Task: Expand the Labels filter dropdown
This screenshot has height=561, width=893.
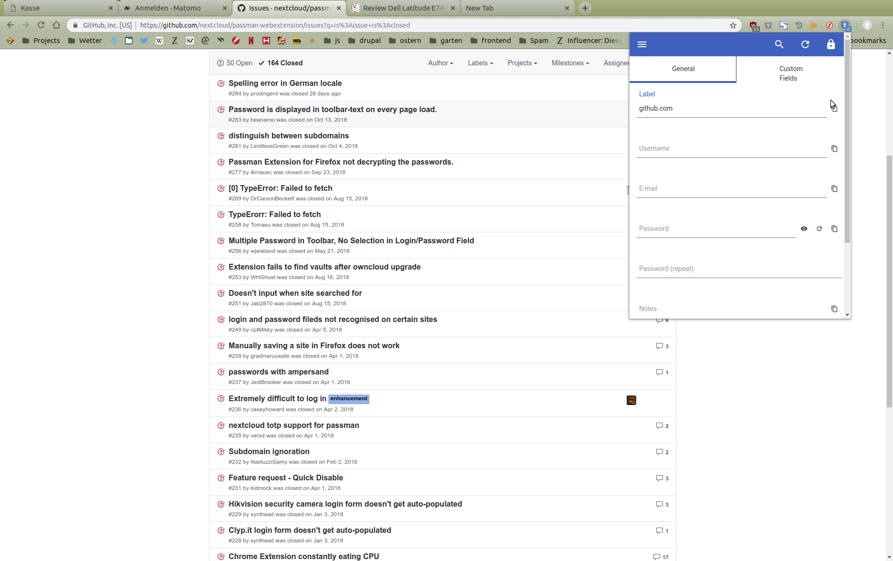Action: (x=480, y=63)
